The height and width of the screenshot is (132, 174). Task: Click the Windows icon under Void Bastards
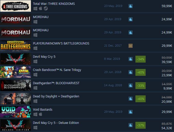click(x=36, y=114)
